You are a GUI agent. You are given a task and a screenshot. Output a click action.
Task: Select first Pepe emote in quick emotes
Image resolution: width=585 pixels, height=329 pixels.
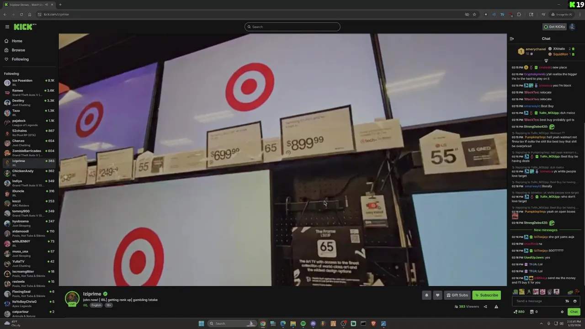[x=516, y=292]
